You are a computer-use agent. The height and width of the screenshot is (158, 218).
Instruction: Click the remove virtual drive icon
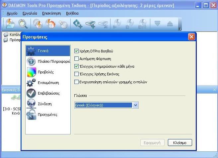tap(103, 24)
